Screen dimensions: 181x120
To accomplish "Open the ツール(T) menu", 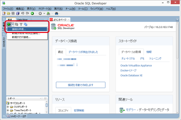I will coord(82,9).
